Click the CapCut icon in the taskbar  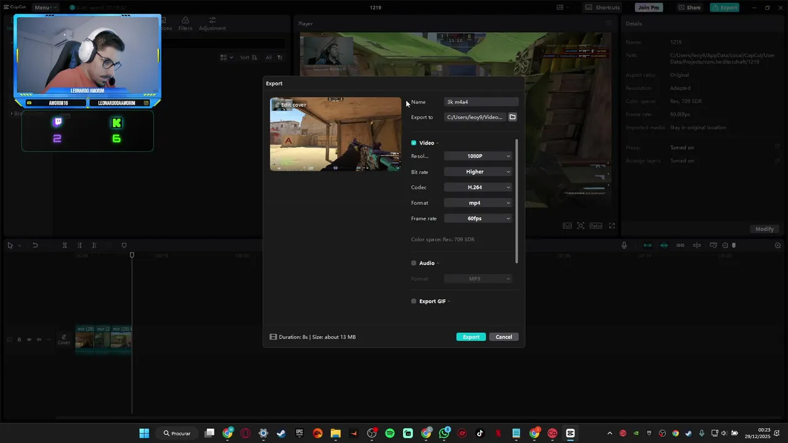(570, 433)
